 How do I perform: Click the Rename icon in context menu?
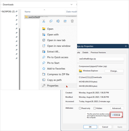pyautogui.click(x=58, y=21)
